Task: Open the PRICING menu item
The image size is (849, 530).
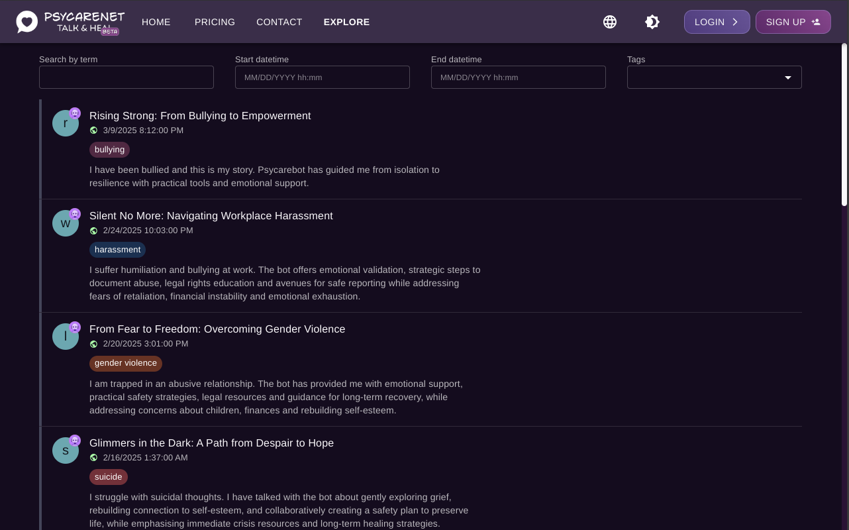Action: tap(215, 22)
